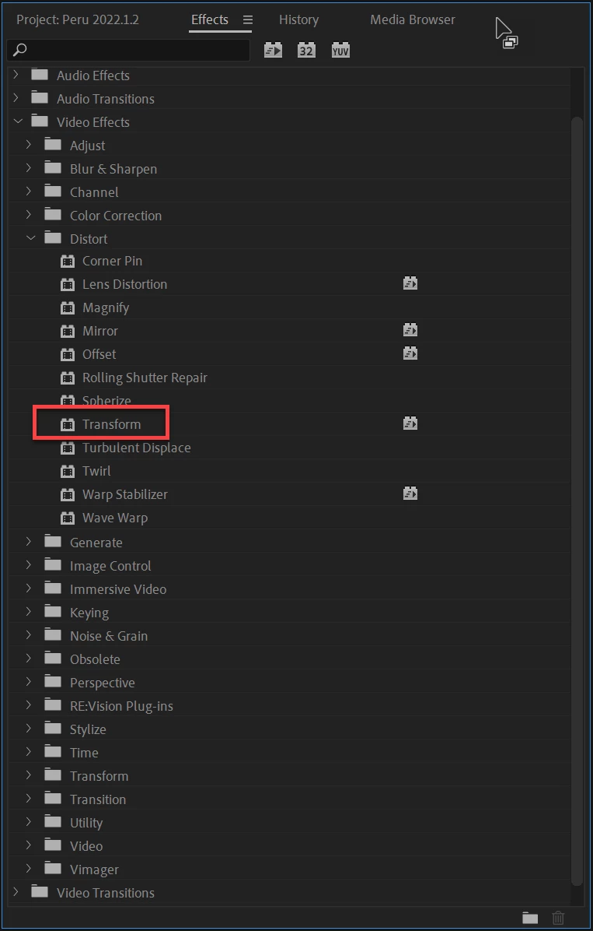The image size is (593, 931).
Task: Expand the Generate folder
Action: coord(29,543)
